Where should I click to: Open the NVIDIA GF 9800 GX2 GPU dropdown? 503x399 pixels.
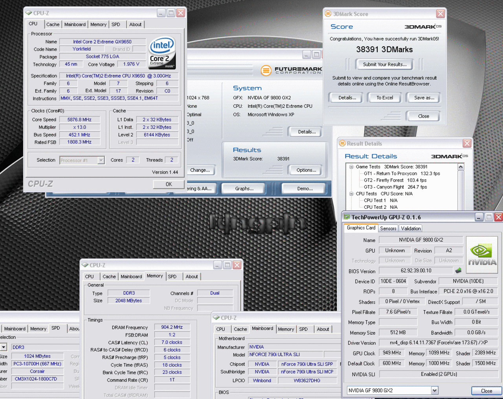click(435, 390)
